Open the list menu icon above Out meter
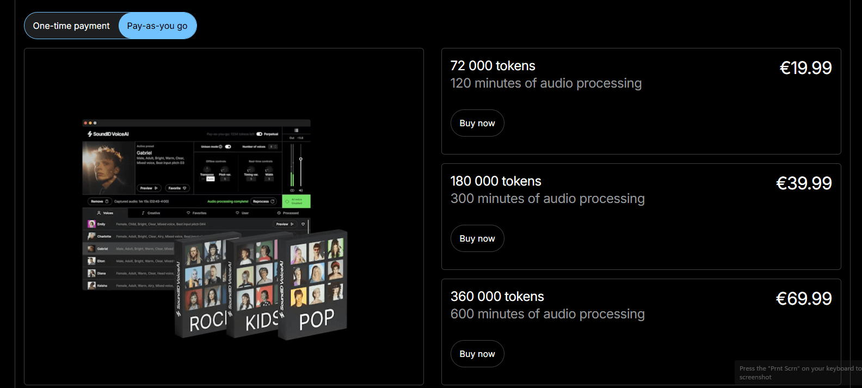862x388 pixels. pos(297,131)
